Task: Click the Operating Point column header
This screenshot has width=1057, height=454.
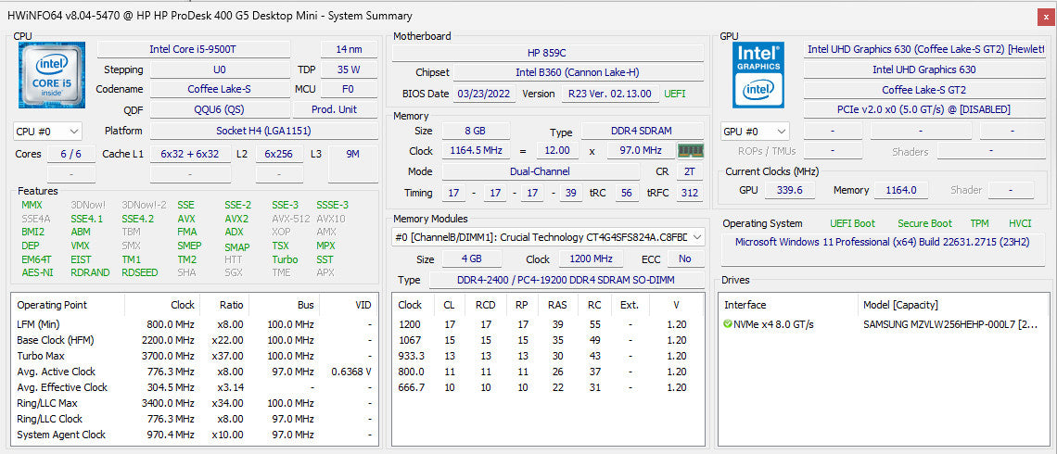Action: point(68,305)
